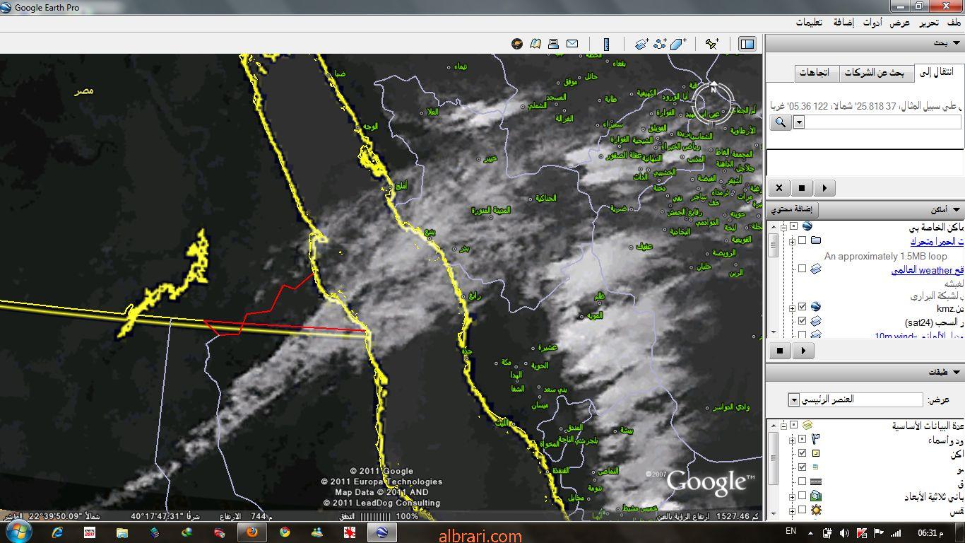Image resolution: width=965 pixels, height=543 pixels.
Task: Uncheck the sat24 clouds checkbox
Action: pyautogui.click(x=802, y=321)
